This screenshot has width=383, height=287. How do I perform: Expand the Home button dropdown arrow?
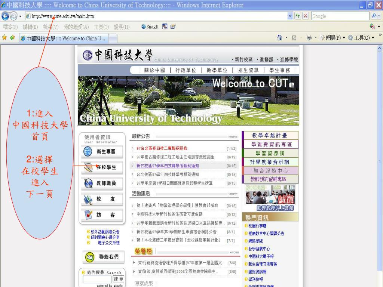[x=286, y=38]
